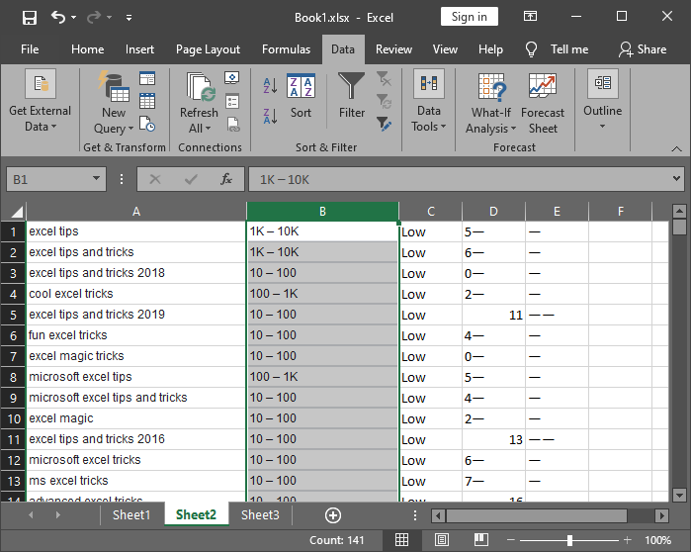Switch to Sheet3

point(260,515)
